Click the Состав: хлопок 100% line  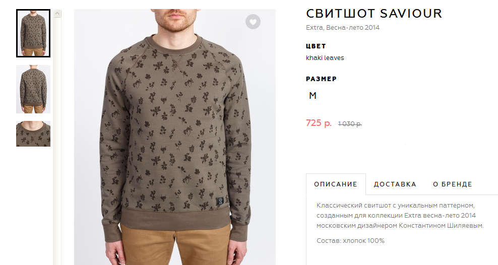(350, 241)
